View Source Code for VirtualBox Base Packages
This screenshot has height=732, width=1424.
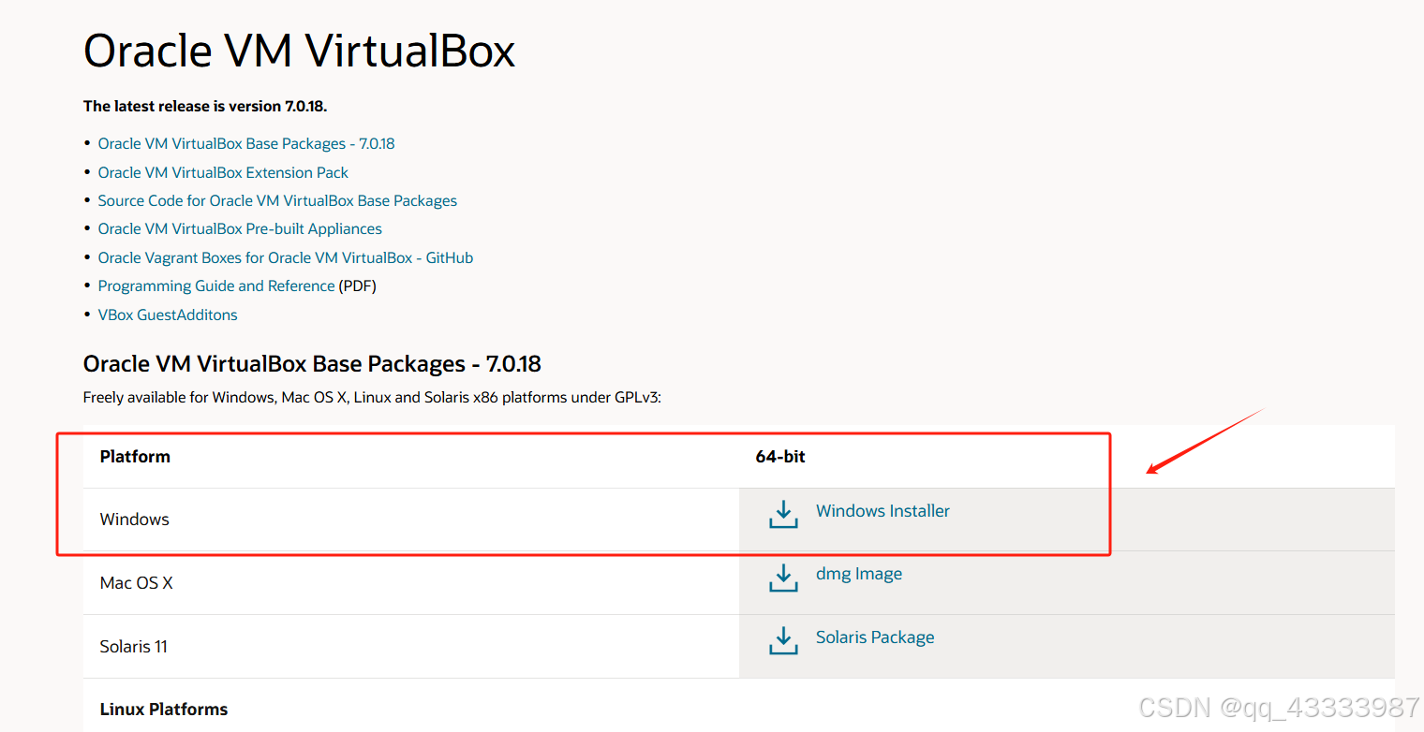click(x=277, y=200)
